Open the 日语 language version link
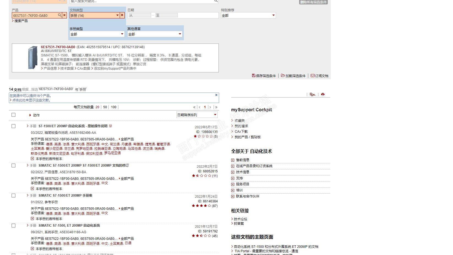The image size is (453, 255). pos(128,243)
